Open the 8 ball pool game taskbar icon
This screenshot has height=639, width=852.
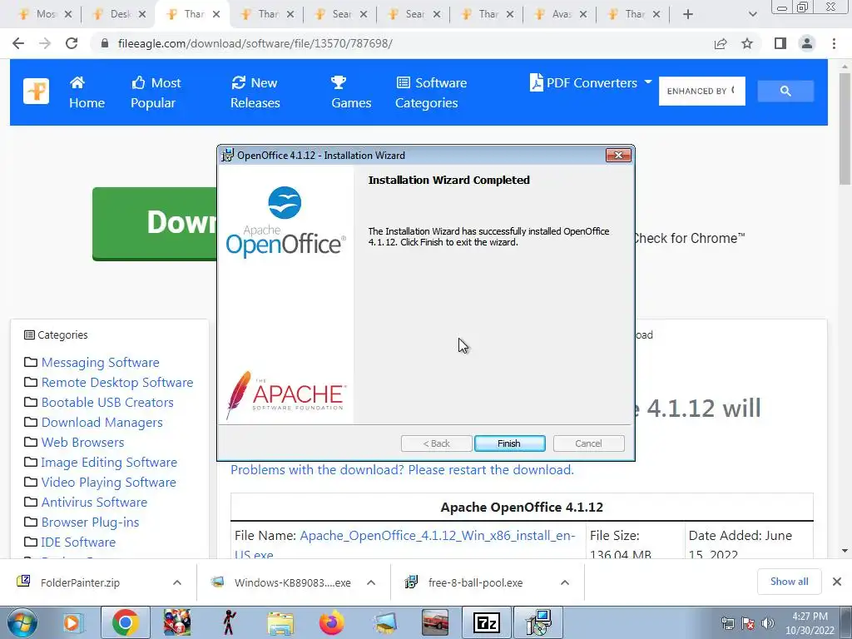177,622
